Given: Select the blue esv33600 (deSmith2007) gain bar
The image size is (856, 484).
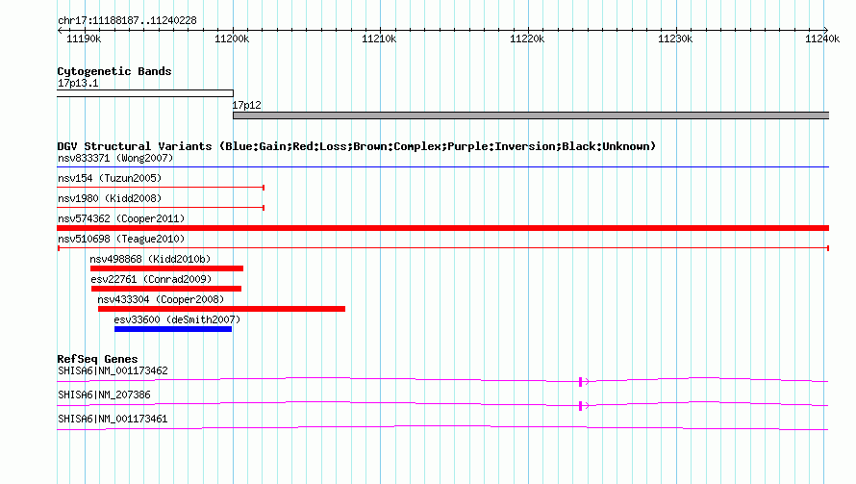Looking at the screenshot, I should point(173,329).
